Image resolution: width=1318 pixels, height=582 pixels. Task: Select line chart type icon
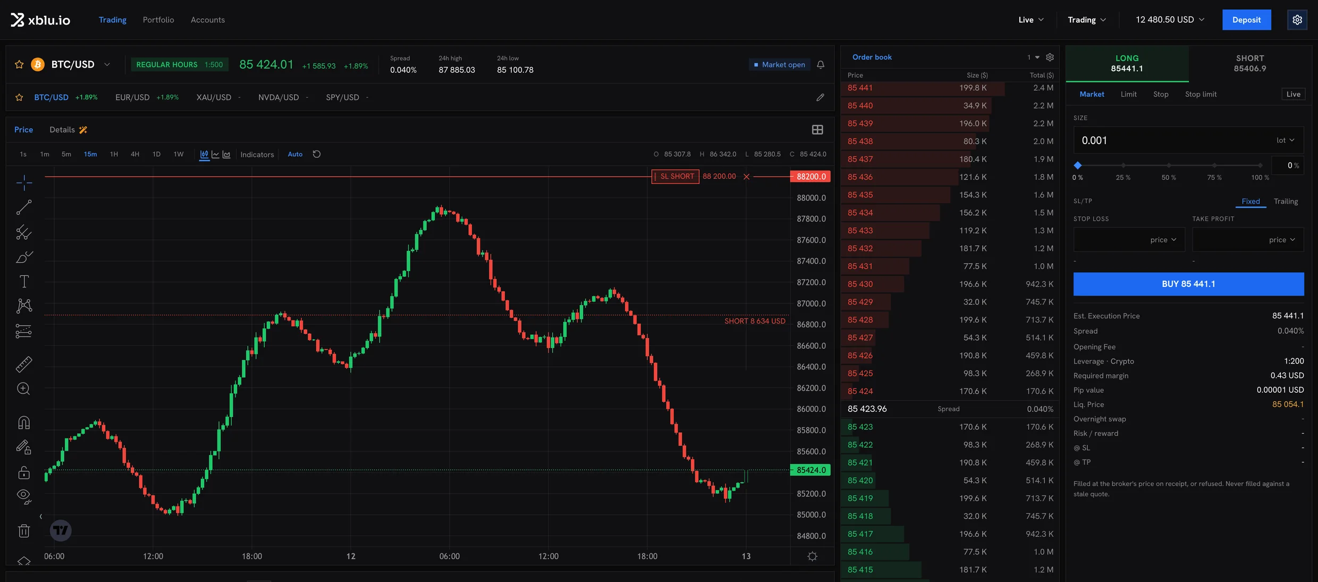[215, 154]
